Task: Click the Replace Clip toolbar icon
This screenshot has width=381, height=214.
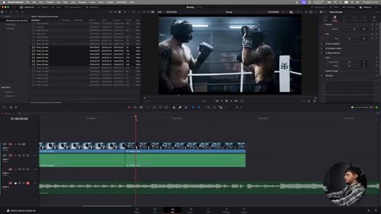Action: (x=166, y=107)
